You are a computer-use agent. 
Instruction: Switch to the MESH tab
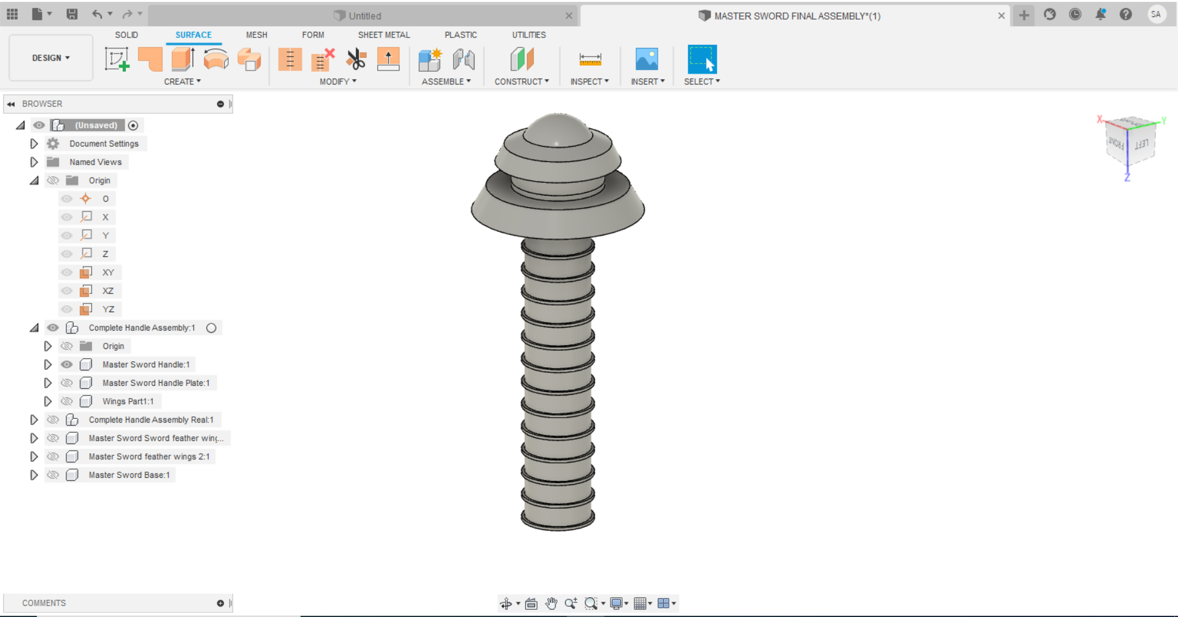point(256,35)
